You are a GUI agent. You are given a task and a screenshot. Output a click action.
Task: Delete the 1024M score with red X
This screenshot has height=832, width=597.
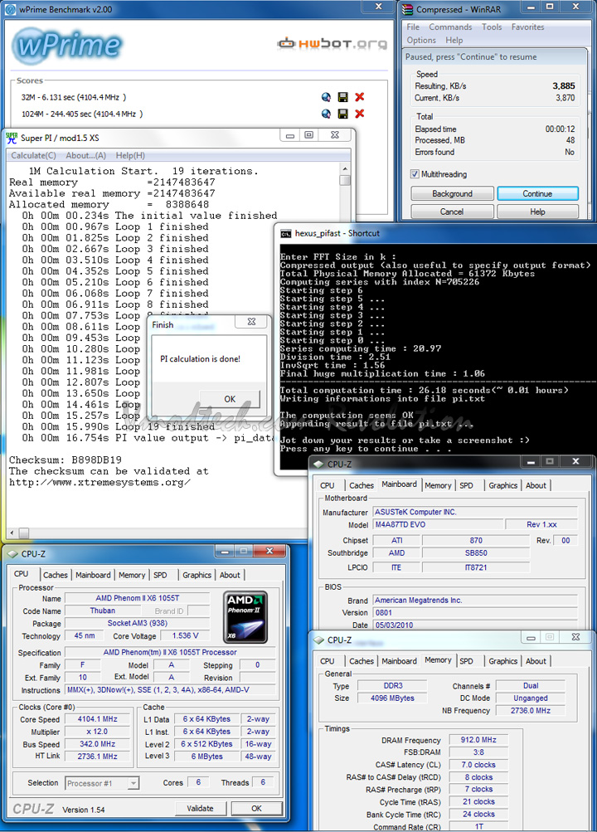[360, 114]
